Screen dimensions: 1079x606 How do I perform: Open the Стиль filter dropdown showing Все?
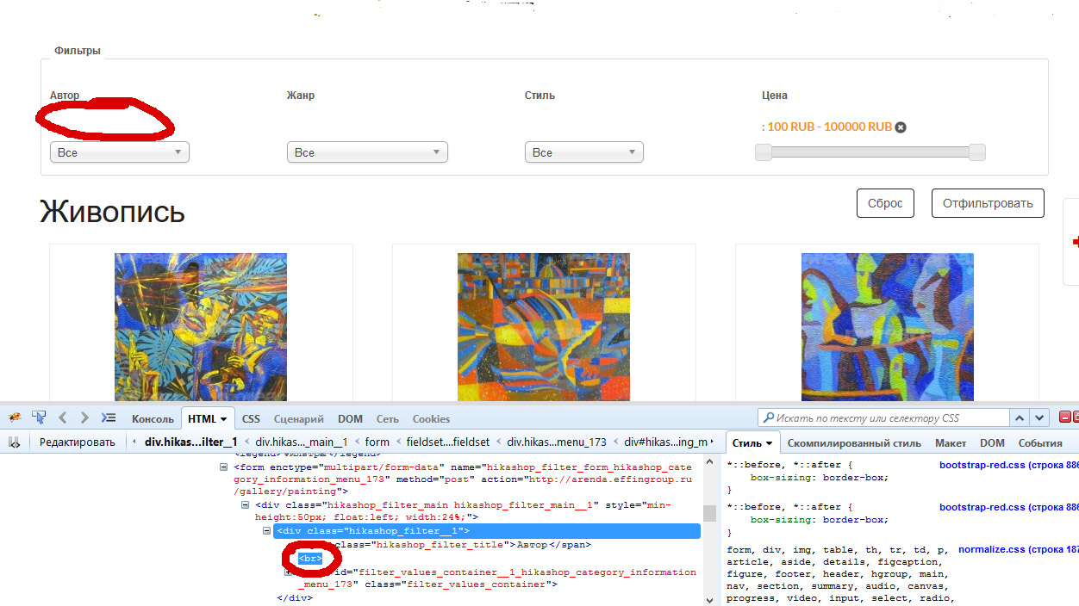pos(584,152)
